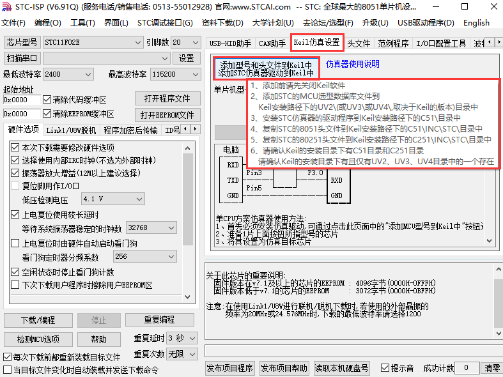
Task: Click scroll-down arrow of chip notes area
Action: [499, 334]
